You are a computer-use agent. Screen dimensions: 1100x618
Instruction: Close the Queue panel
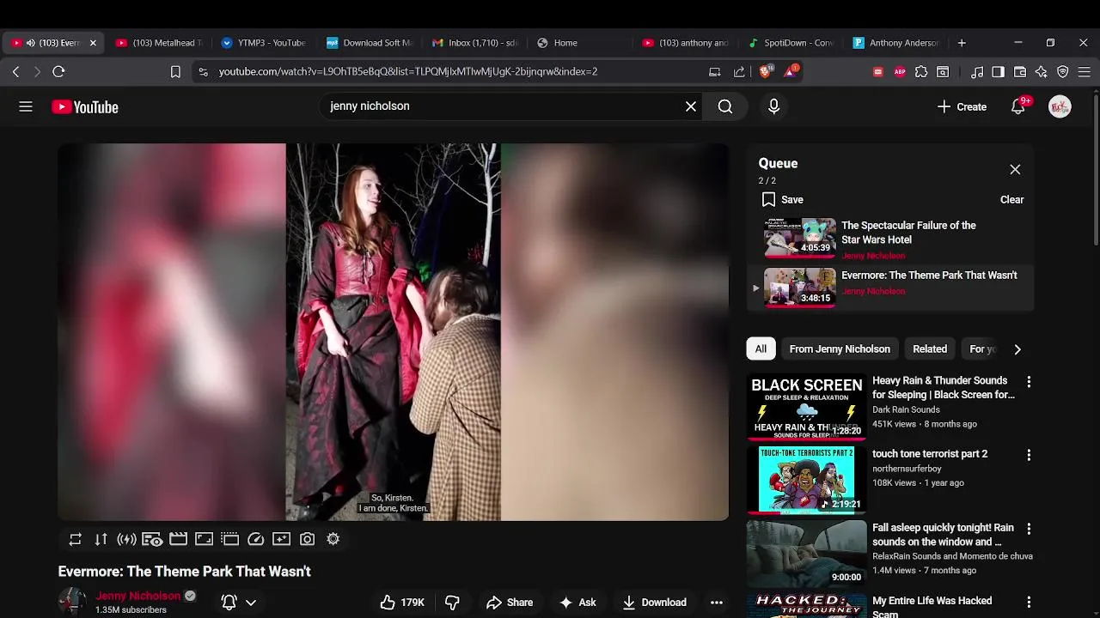pos(1015,170)
